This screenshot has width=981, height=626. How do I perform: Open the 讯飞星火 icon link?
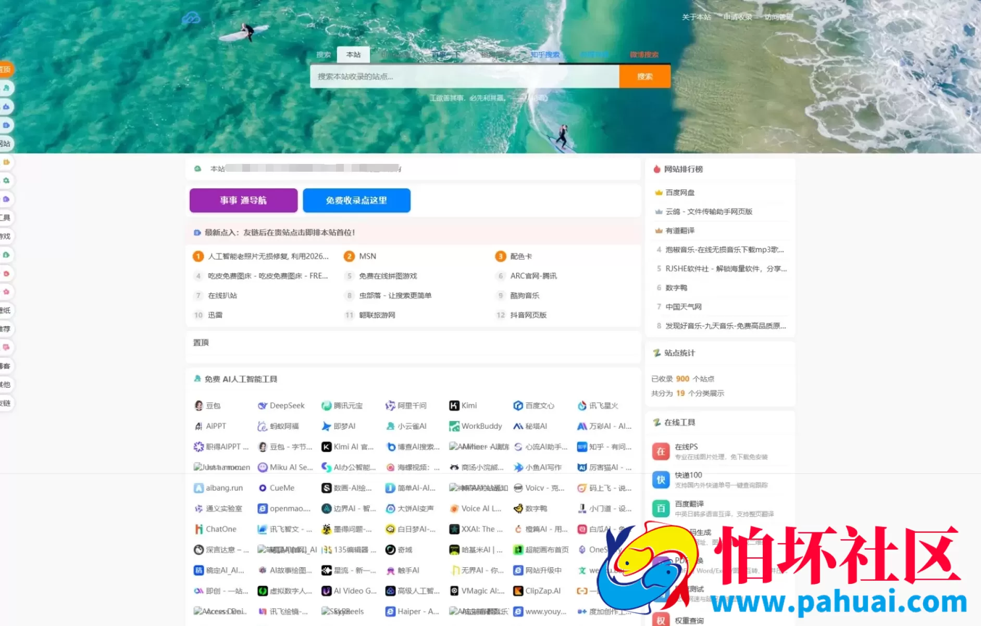coord(582,405)
